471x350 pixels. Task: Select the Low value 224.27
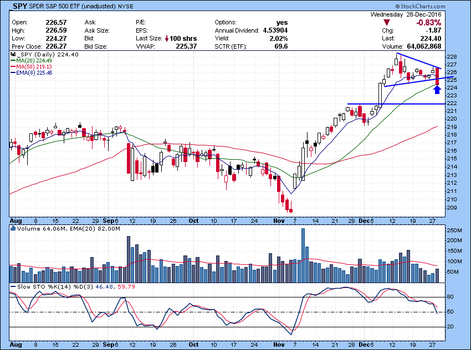(56, 39)
